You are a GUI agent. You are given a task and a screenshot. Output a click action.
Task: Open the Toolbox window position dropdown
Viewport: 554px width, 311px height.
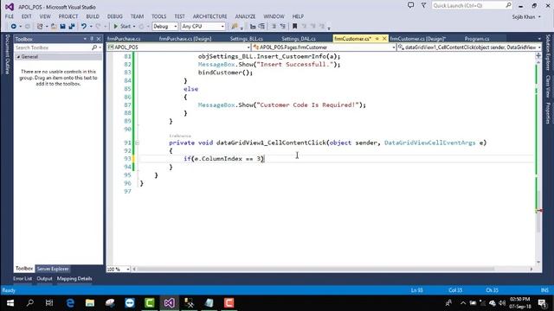pos(85,39)
